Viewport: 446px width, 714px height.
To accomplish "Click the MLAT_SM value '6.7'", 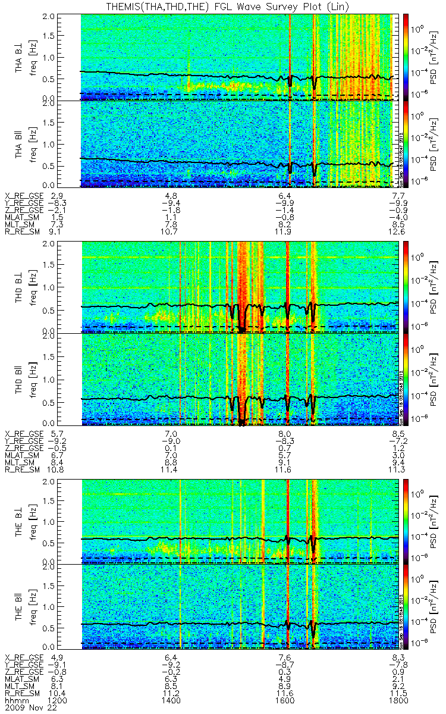I will (x=58, y=456).
